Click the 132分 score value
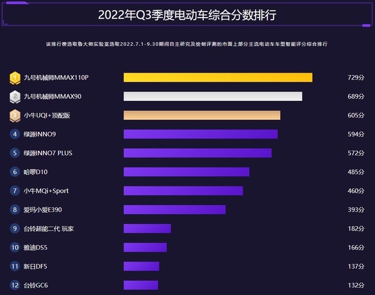This screenshot has height=295, width=375. tap(356, 285)
